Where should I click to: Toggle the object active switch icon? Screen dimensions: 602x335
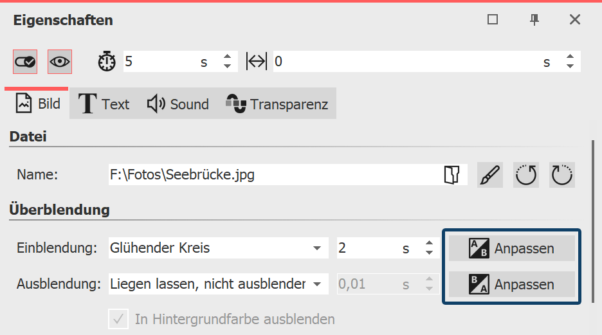(x=25, y=62)
